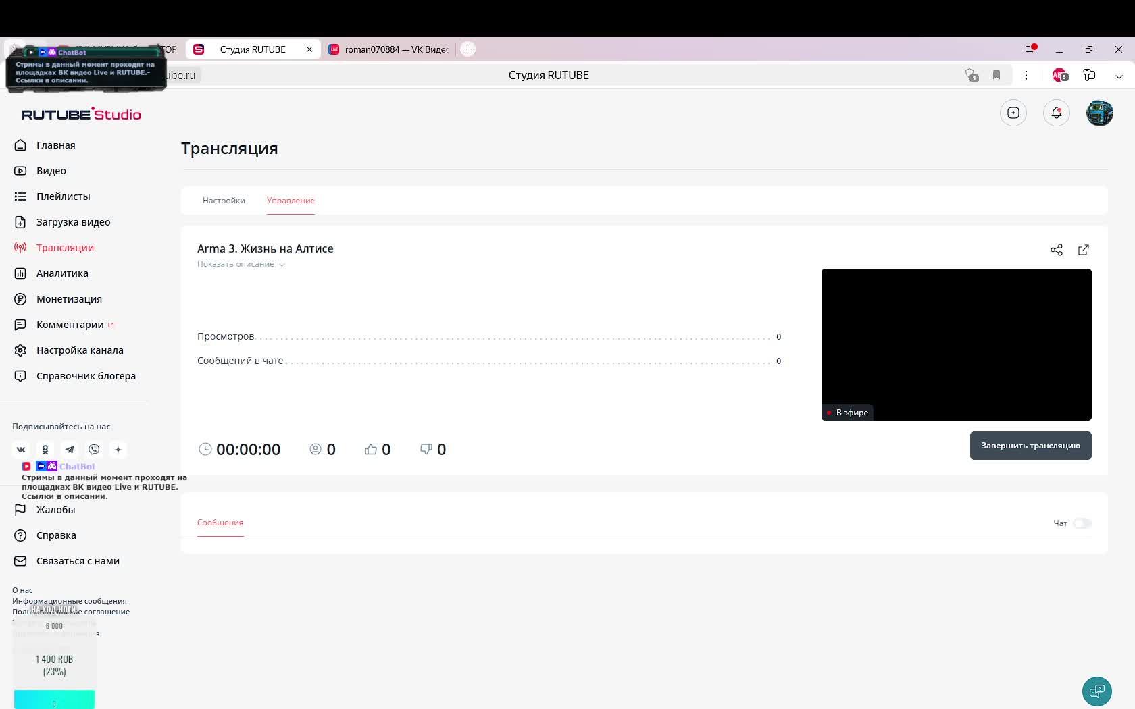This screenshot has height=709, width=1135.
Task: Switch to the Настройки tab
Action: tap(224, 201)
